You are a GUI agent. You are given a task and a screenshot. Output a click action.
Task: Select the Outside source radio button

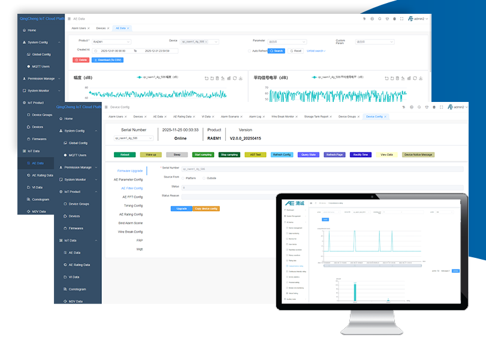pyautogui.click(x=204, y=177)
